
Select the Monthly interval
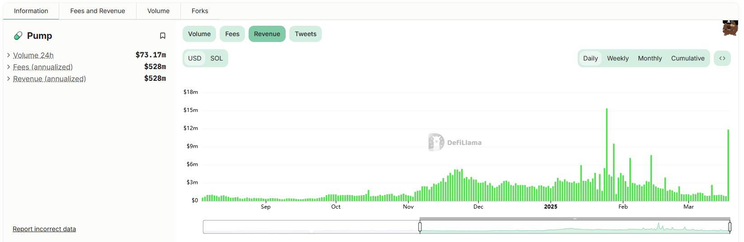650,58
